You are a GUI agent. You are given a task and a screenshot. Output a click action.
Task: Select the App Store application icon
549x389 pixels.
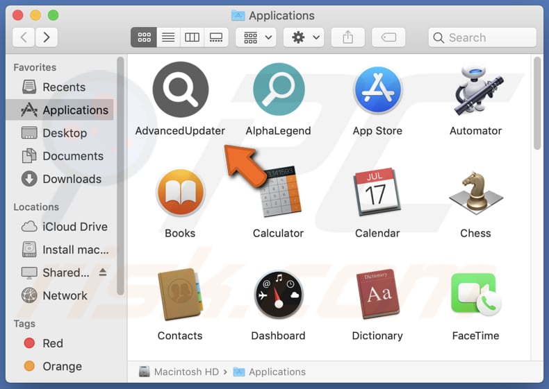point(377,90)
